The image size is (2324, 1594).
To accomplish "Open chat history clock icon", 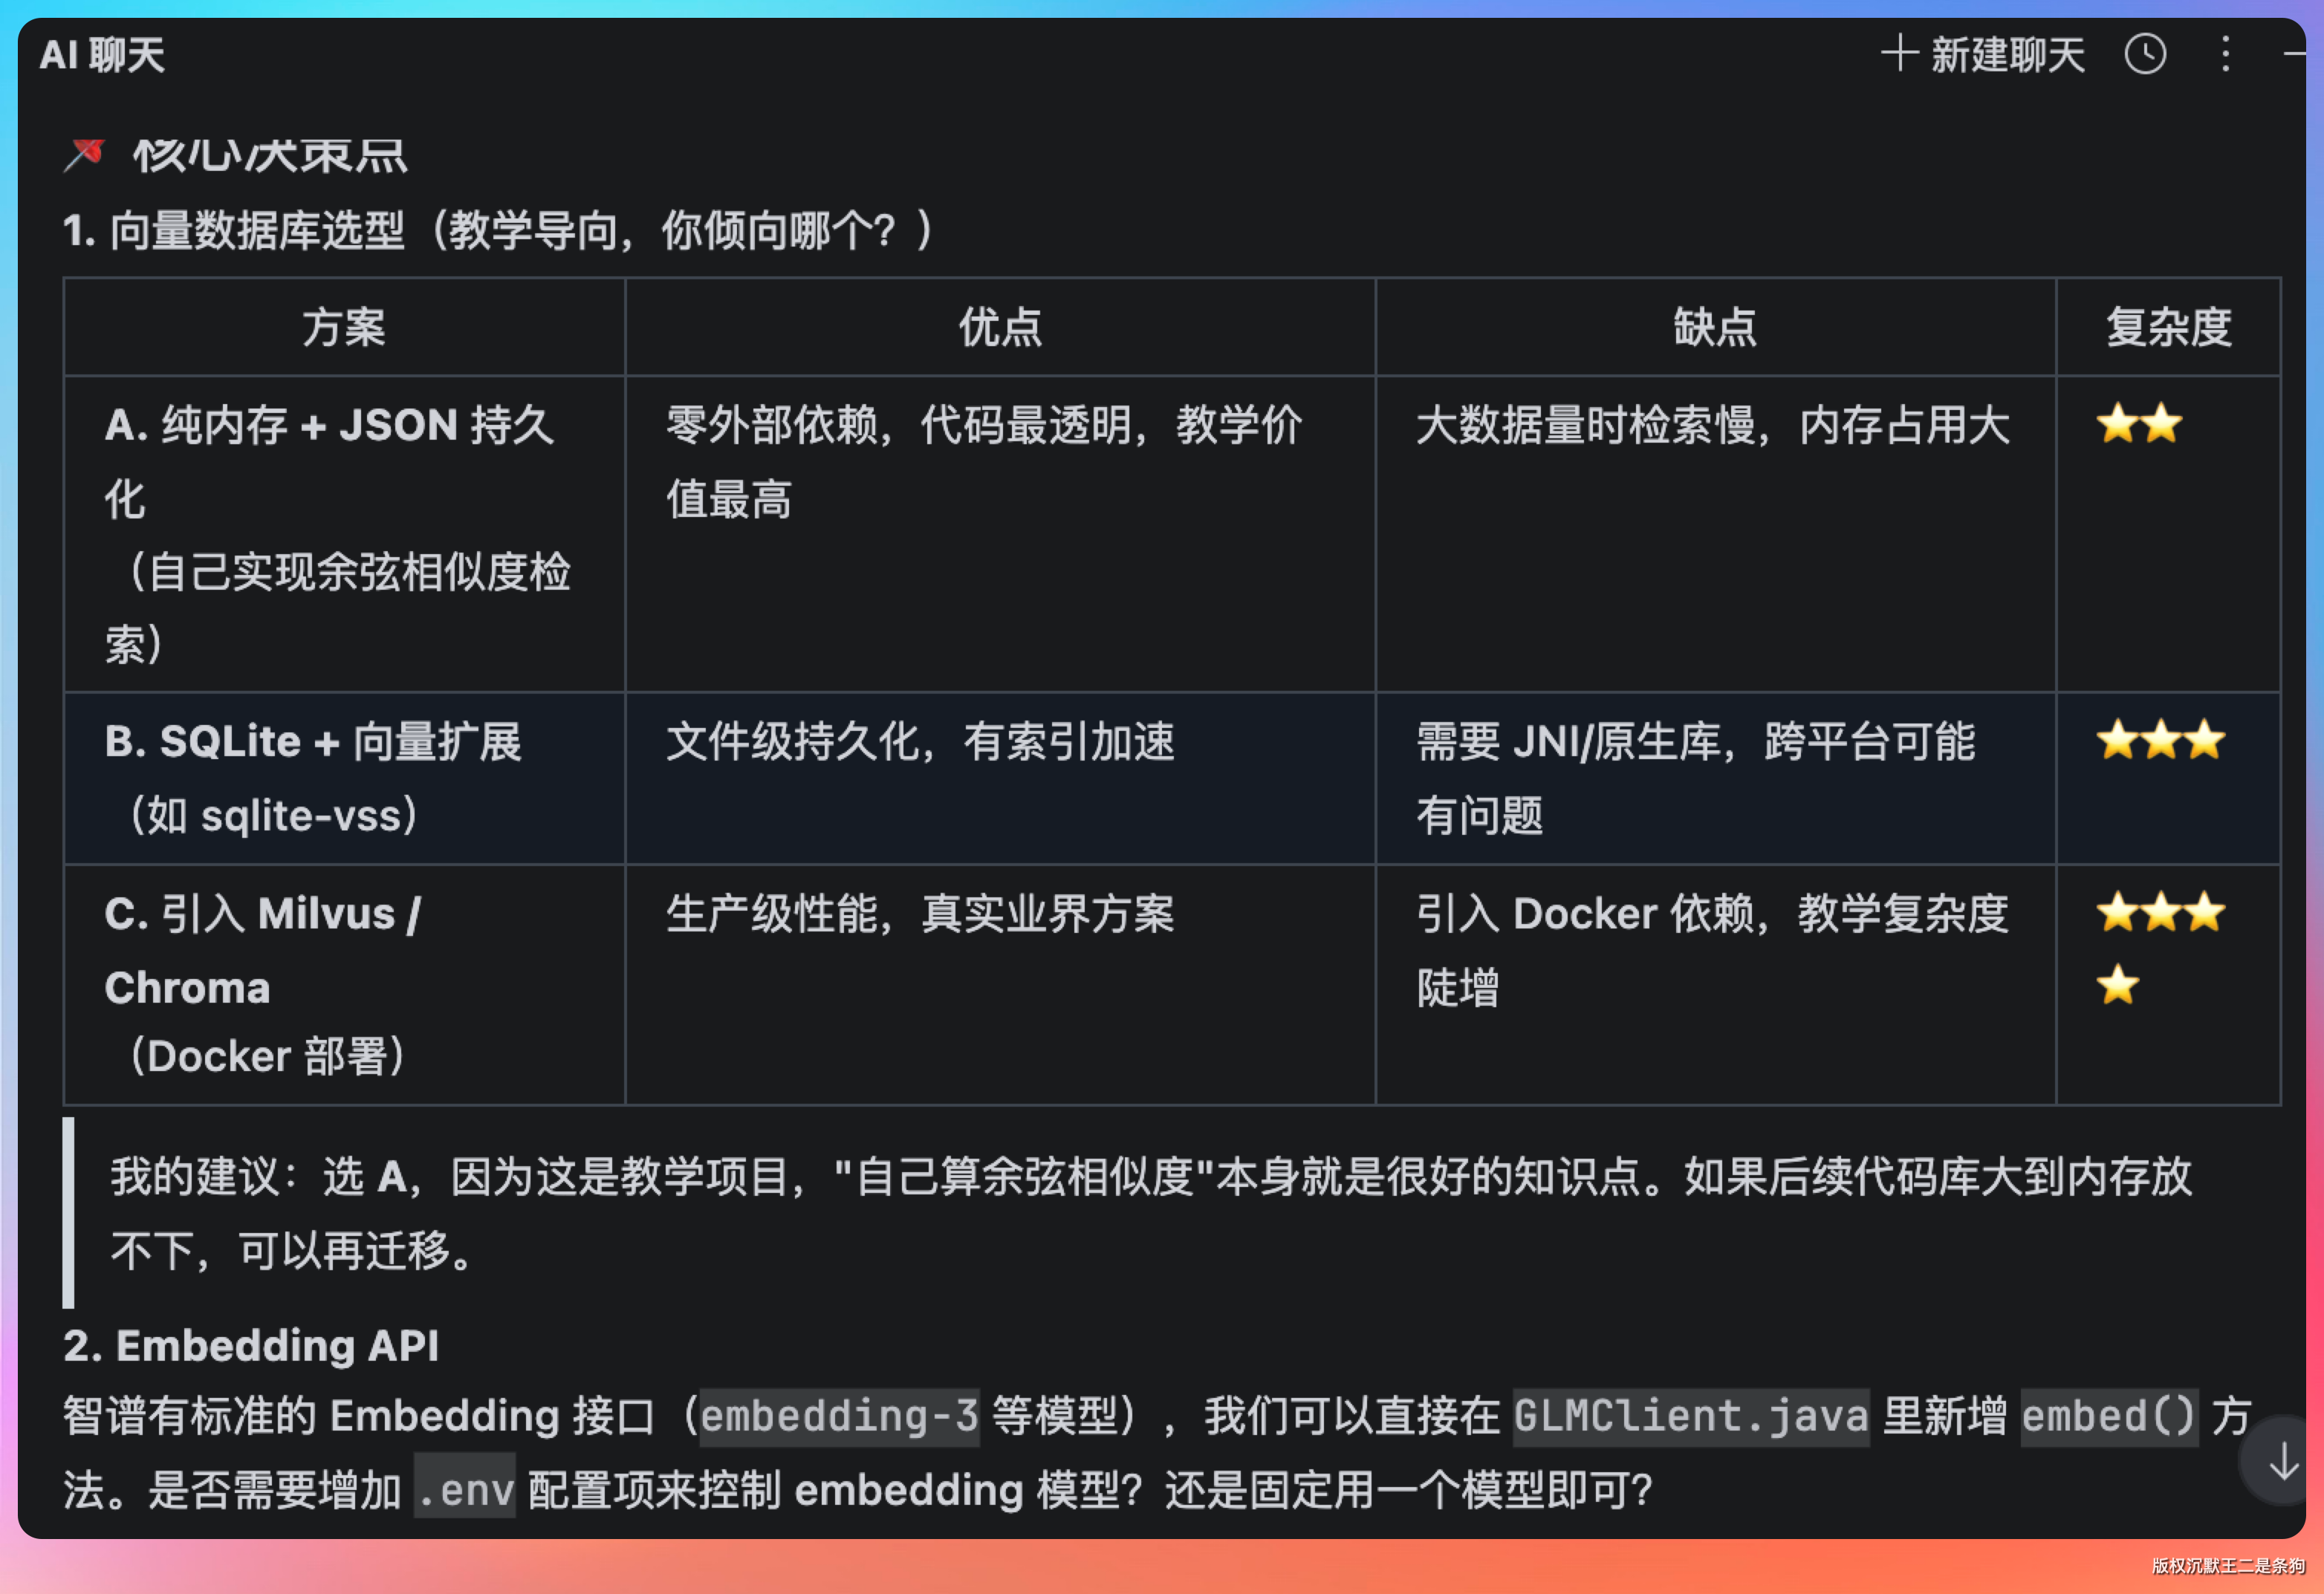I will coord(2145,54).
